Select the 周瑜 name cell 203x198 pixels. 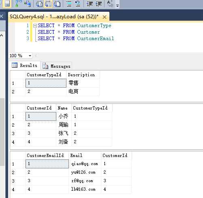pos(64,125)
